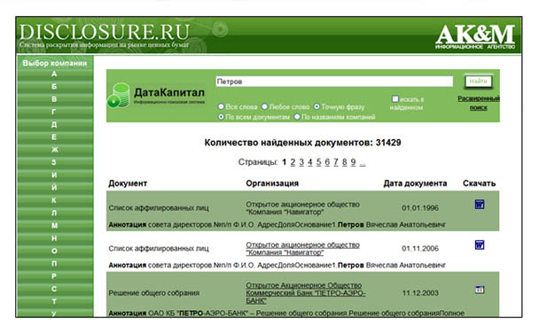Image resolution: width=539 pixels, height=334 pixels.
Task: Go to results page 2
Action: point(293,162)
